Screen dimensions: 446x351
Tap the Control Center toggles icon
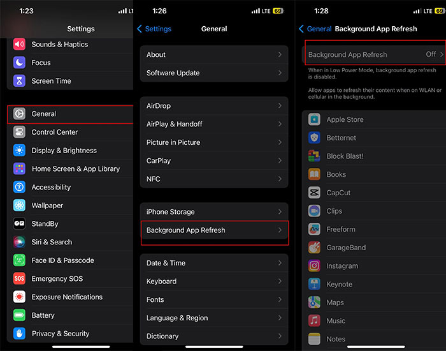19,132
